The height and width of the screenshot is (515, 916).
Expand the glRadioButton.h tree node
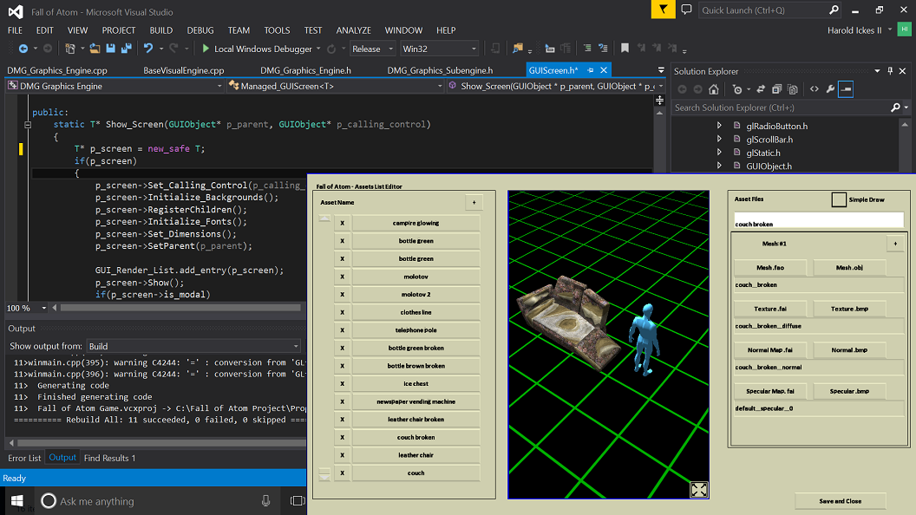719,126
